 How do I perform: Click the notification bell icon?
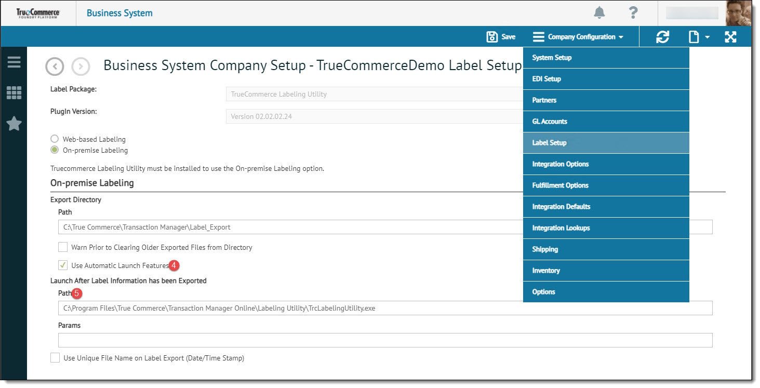[599, 12]
